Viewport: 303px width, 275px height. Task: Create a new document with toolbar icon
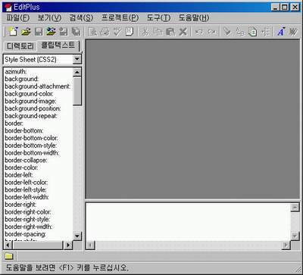[13, 32]
